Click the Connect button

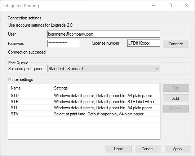tap(176, 43)
